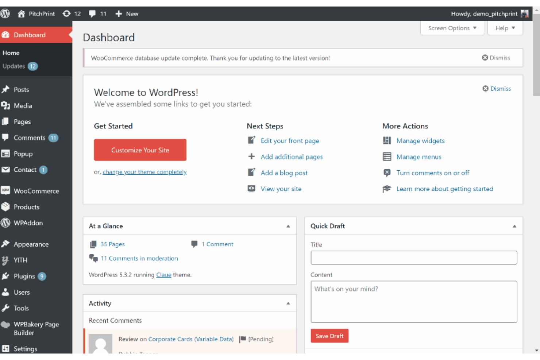The image size is (540, 360).
Task: Click the Howdy, demo_pitchprint account text
Action: (484, 13)
